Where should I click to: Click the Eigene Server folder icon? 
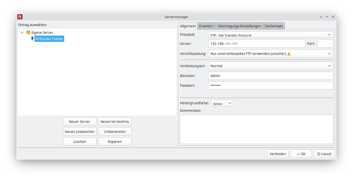point(28,33)
